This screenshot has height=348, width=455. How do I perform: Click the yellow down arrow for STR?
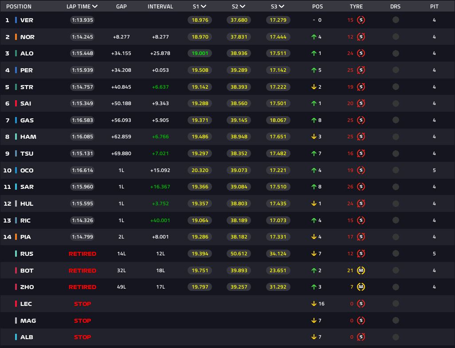point(314,87)
